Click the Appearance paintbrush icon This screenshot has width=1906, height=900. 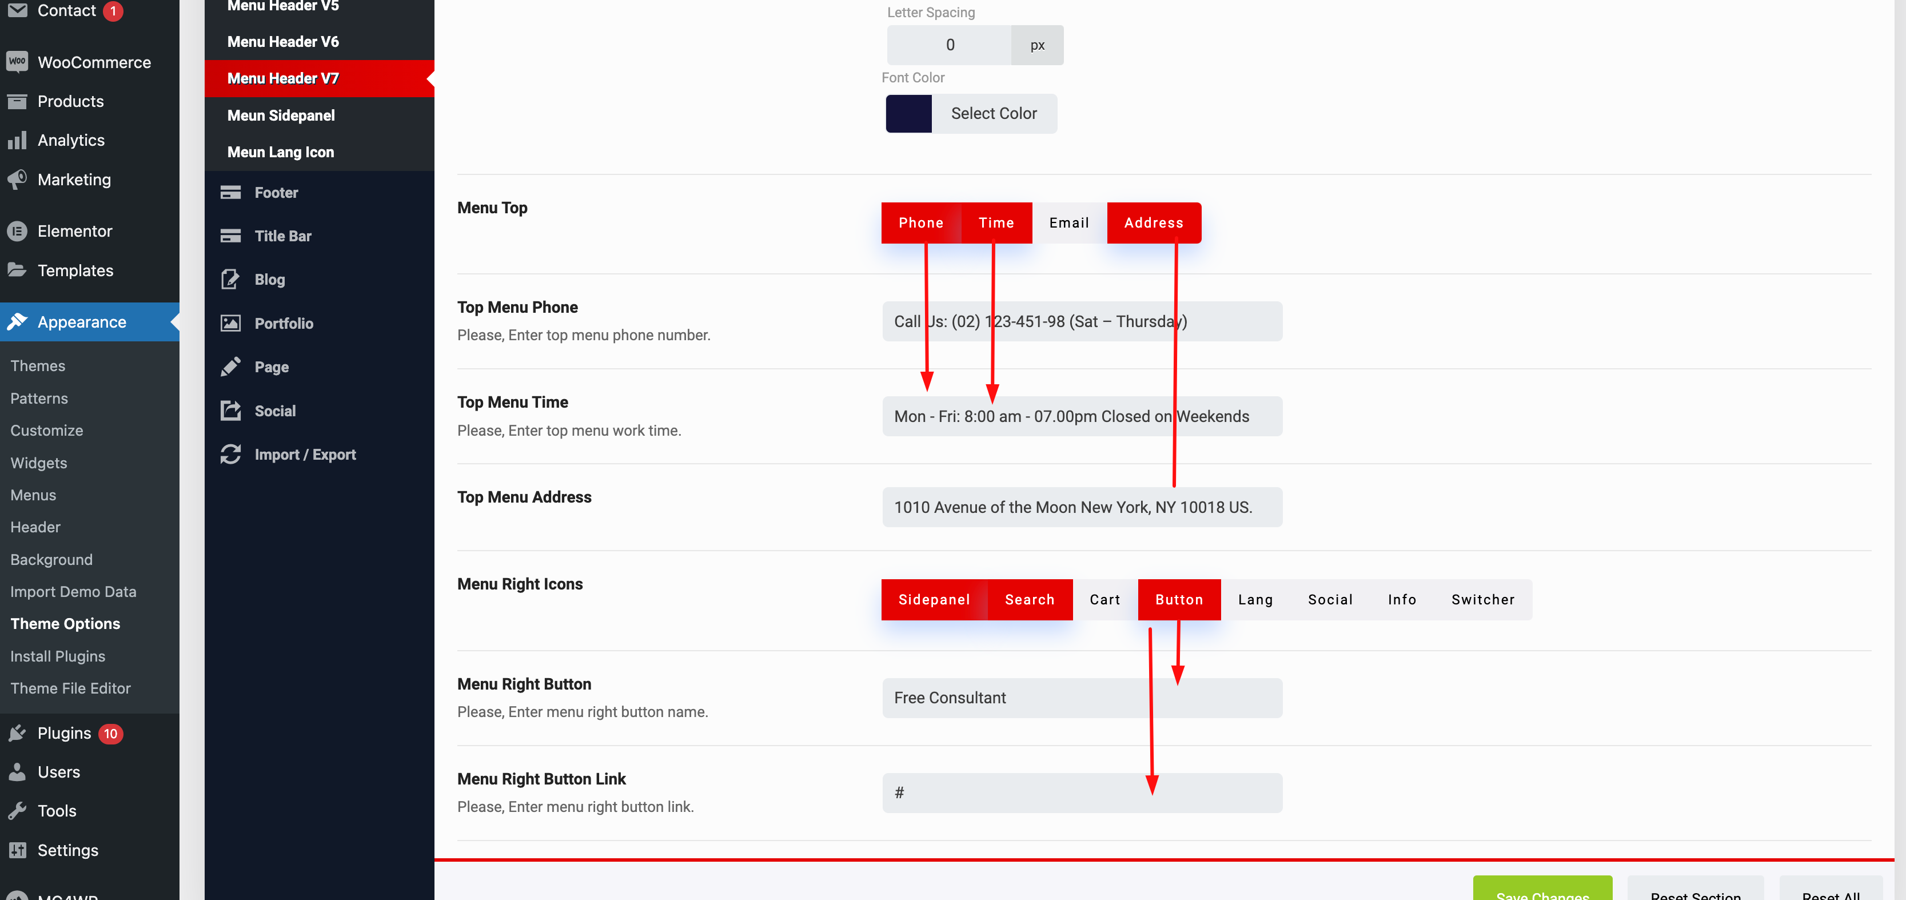(x=17, y=321)
